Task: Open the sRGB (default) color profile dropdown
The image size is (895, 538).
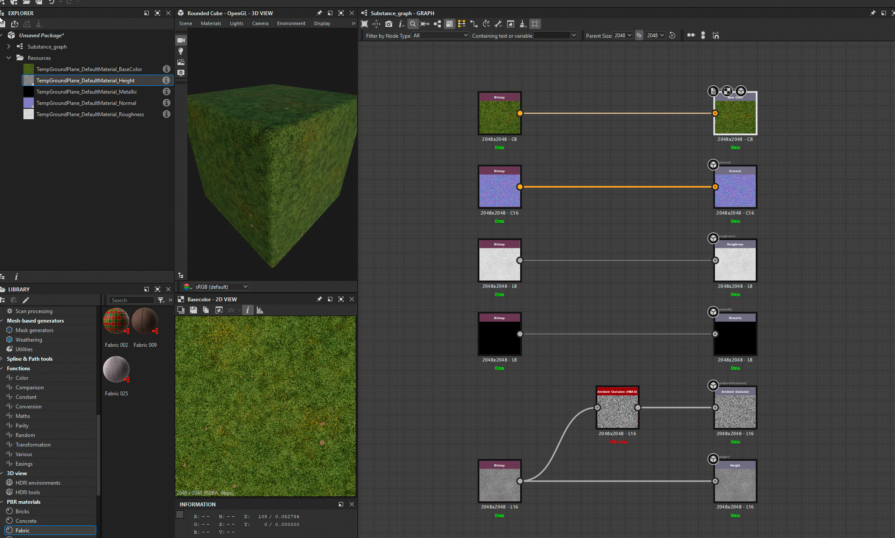Action: tap(221, 287)
